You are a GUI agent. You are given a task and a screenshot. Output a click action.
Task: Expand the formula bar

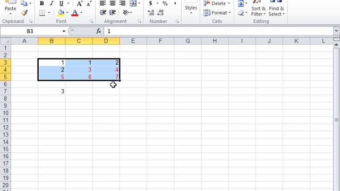336,31
